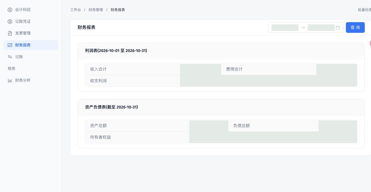Click 财务报表 breadcrumb text
The image size is (371, 192).
pyautogui.click(x=118, y=10)
